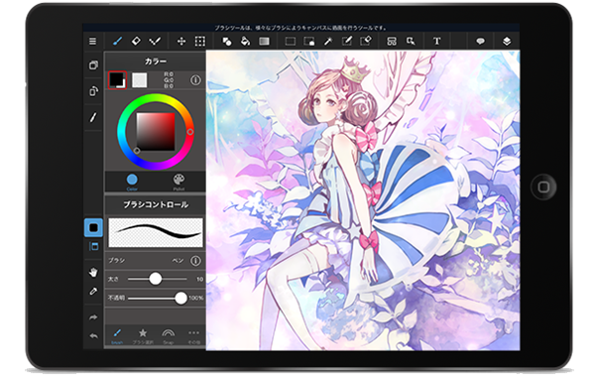
Task: Click the pen stylus icon in left sidebar
Action: click(93, 117)
